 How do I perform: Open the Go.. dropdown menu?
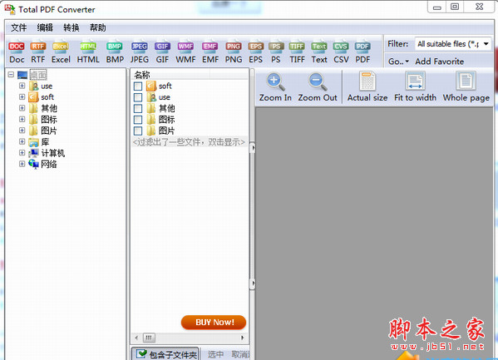pyautogui.click(x=398, y=62)
